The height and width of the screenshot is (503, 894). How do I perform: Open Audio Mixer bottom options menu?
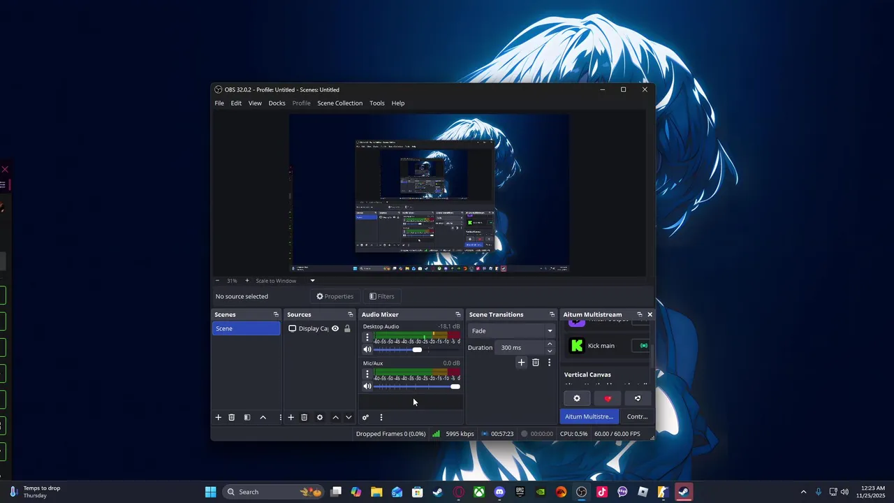(381, 417)
